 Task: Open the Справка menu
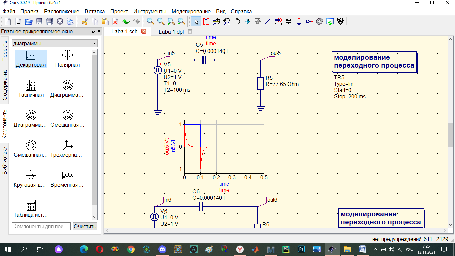pos(241,11)
